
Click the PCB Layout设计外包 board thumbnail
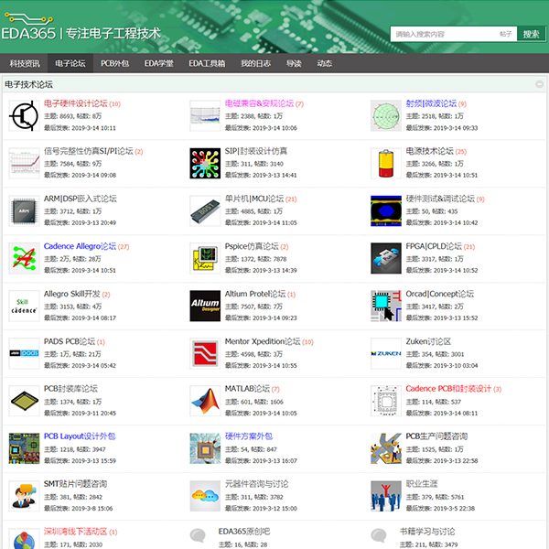point(24,448)
